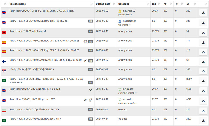Sort by the star rating column
The width and height of the screenshot is (209, 126).
point(171,4)
